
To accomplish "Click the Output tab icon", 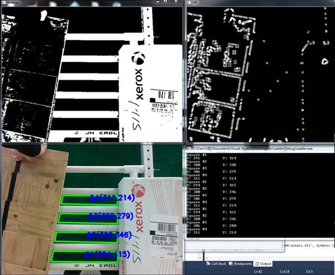I will [257, 264].
